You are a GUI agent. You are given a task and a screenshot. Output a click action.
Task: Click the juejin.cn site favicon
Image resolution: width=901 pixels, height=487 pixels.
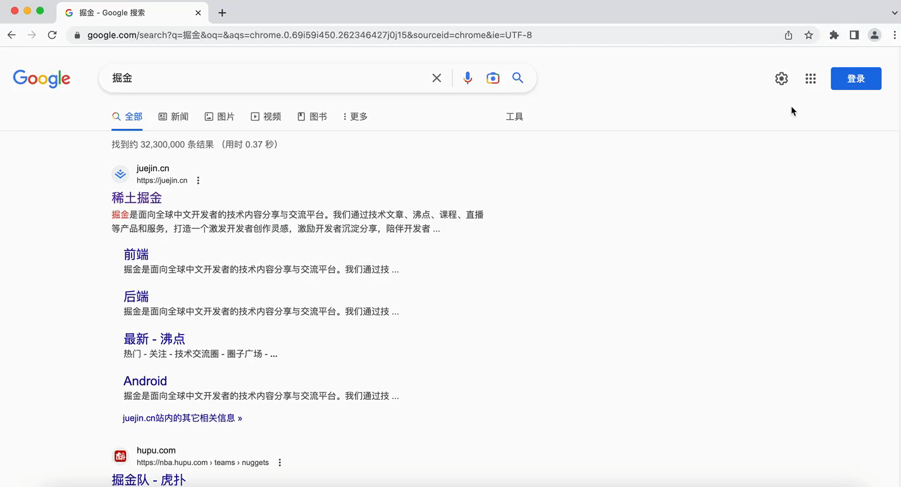(120, 174)
